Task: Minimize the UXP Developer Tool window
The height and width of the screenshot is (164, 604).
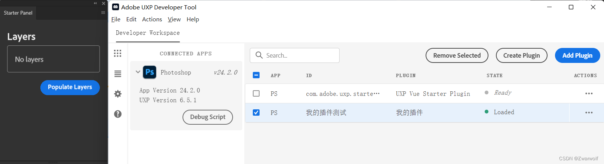Action: (549, 7)
